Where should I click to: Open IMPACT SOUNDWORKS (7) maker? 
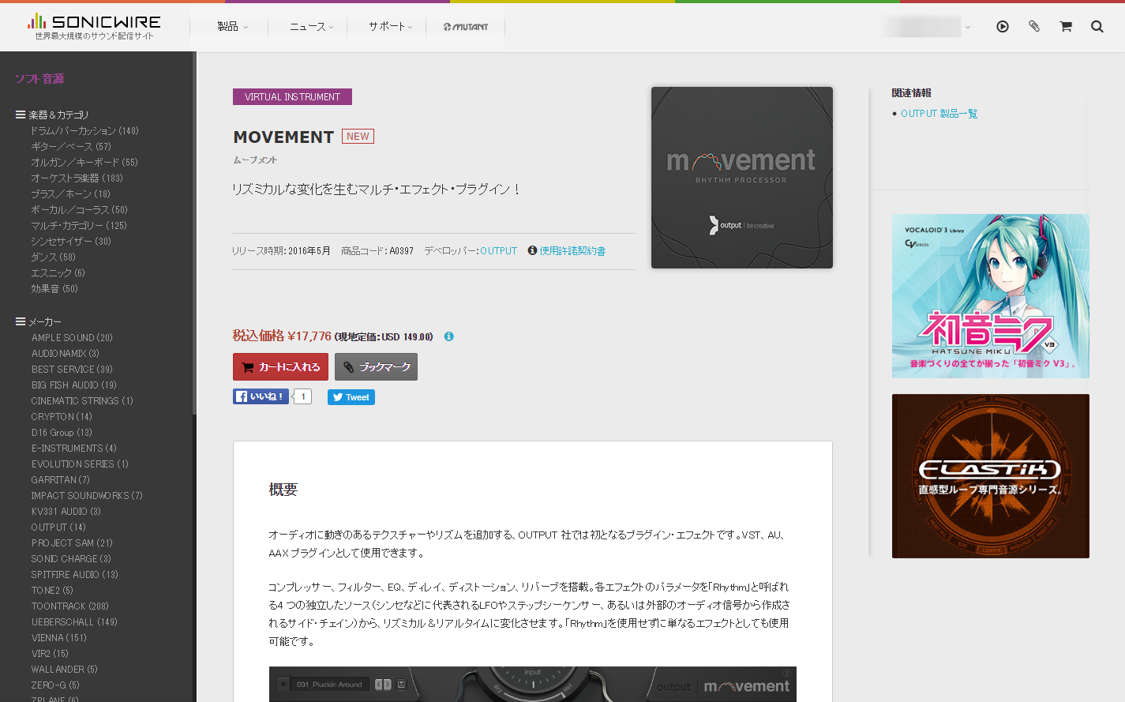point(87,496)
